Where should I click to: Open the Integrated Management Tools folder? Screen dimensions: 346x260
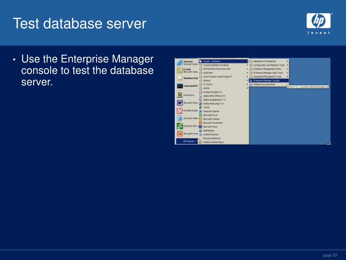[269, 77]
